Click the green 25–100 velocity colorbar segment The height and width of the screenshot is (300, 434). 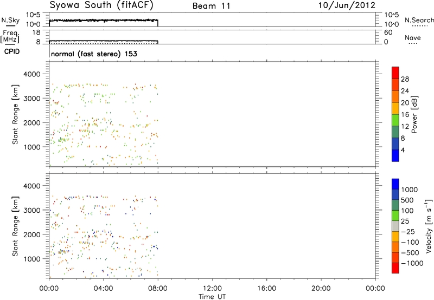[395, 216]
